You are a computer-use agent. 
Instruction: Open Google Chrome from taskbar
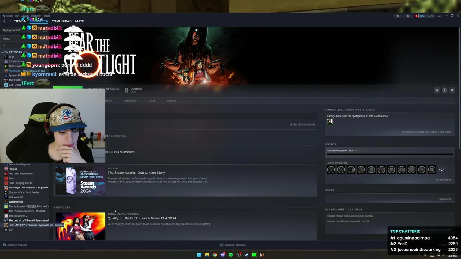tap(215, 255)
